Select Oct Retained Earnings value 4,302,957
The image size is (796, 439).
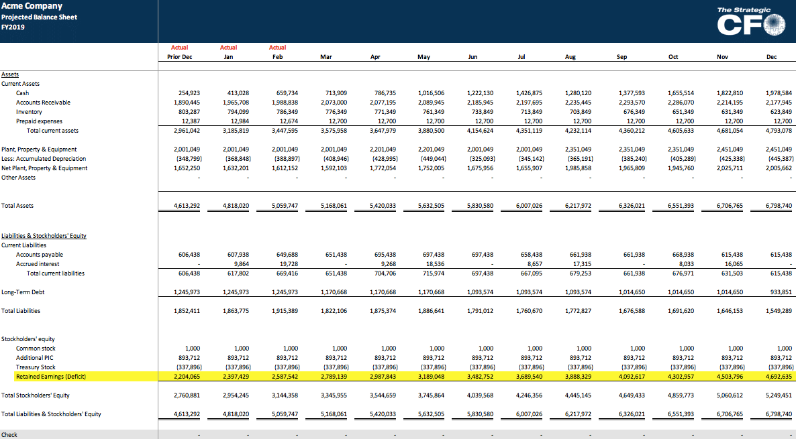(x=681, y=377)
